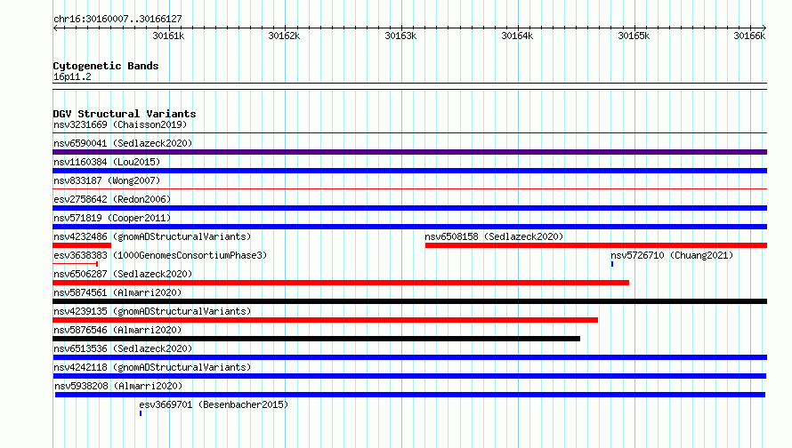This screenshot has width=792, height=448.
Task: Open the nsv571819 (Cooper2011) label
Action: pyautogui.click(x=112, y=218)
